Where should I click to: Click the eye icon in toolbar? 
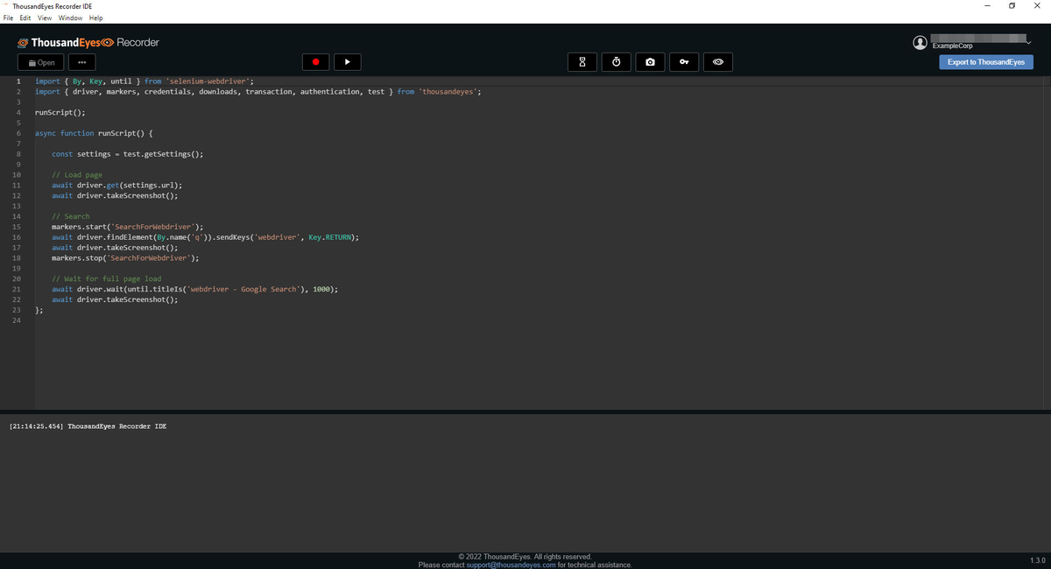point(717,62)
